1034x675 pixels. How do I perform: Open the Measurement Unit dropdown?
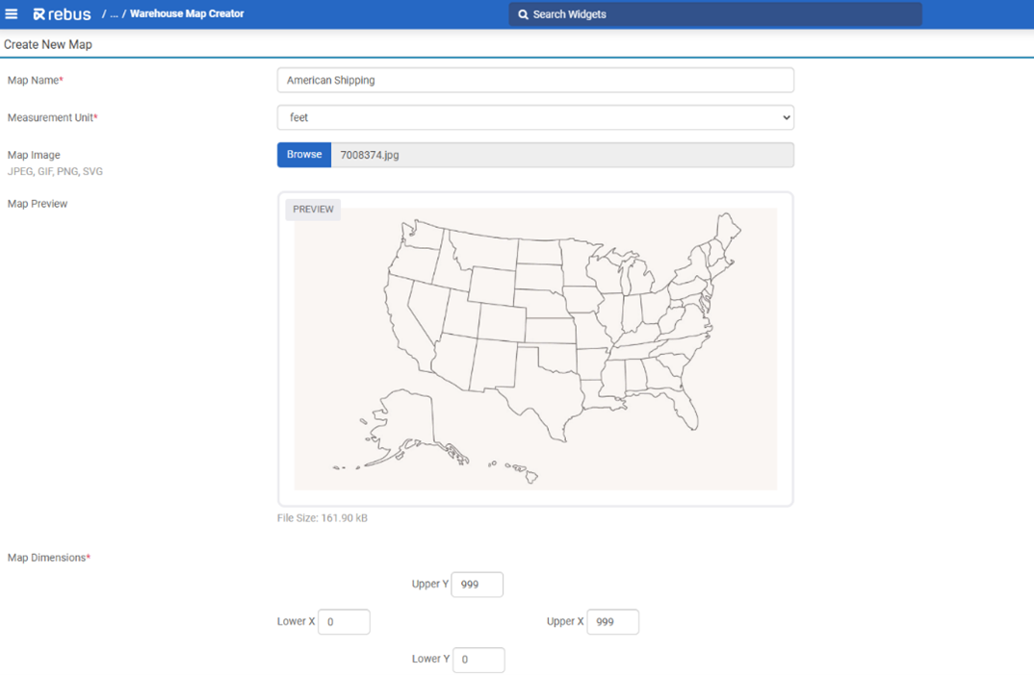click(x=535, y=117)
